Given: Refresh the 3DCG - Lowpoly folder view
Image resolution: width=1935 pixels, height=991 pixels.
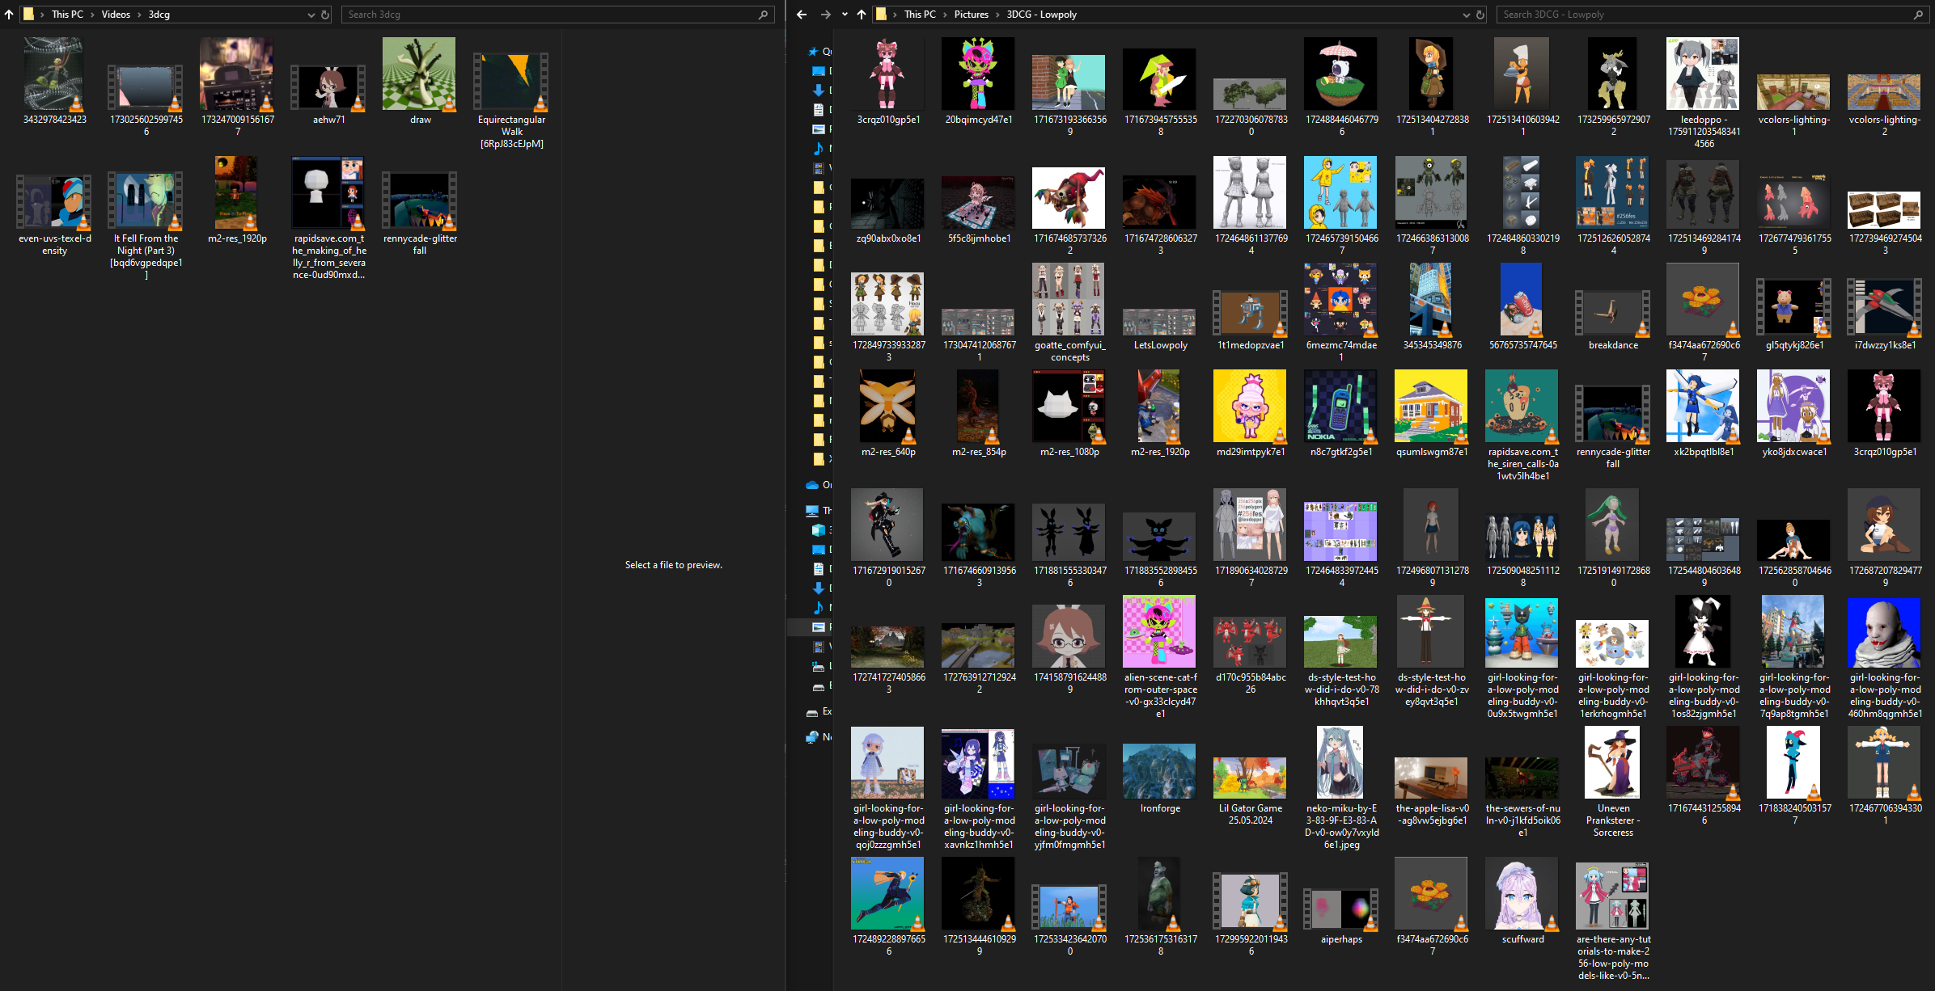Looking at the screenshot, I should [x=1480, y=15].
